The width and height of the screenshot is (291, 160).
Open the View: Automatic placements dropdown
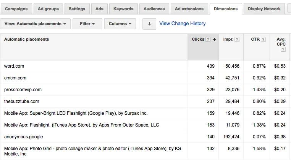point(35,24)
